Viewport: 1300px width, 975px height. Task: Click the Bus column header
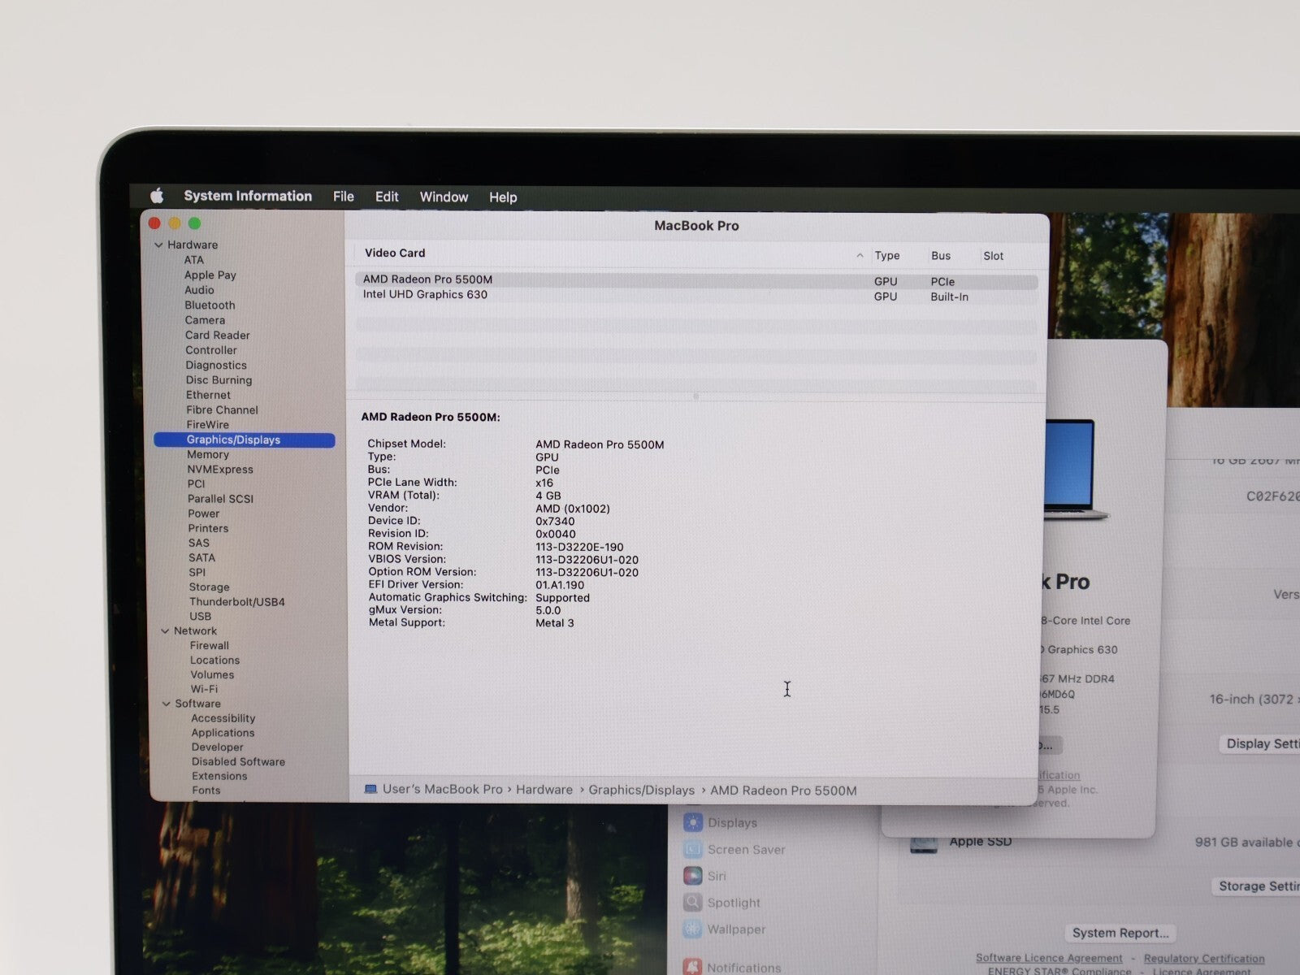coord(941,256)
